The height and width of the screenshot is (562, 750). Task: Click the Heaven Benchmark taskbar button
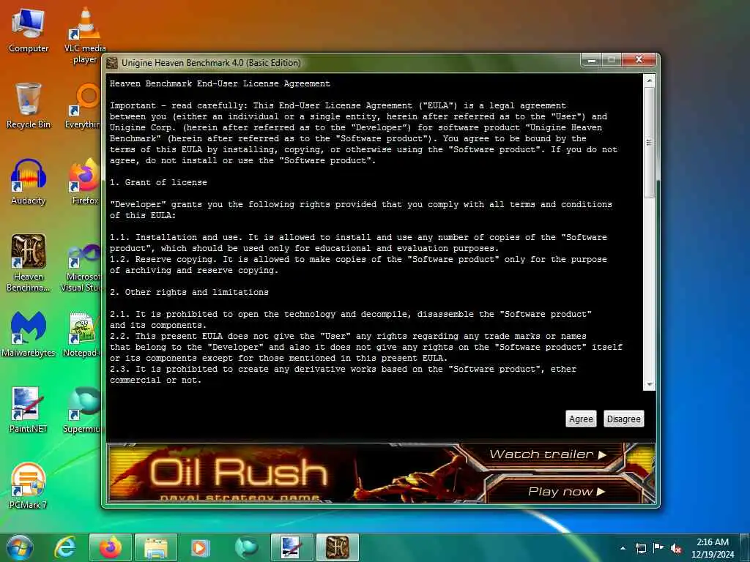tap(337, 547)
